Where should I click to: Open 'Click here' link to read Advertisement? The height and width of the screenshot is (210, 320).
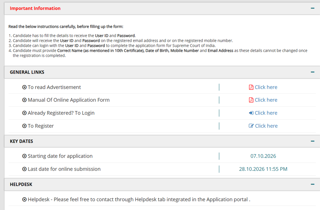(x=266, y=87)
